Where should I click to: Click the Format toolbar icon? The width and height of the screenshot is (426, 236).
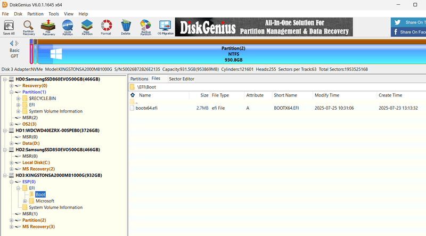[106, 28]
